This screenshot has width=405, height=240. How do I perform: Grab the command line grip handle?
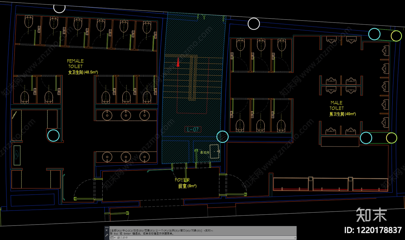[x=107, y=227]
